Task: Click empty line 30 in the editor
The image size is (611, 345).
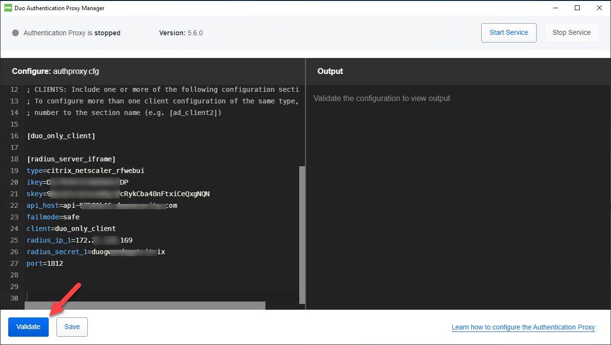Action: 145,298
